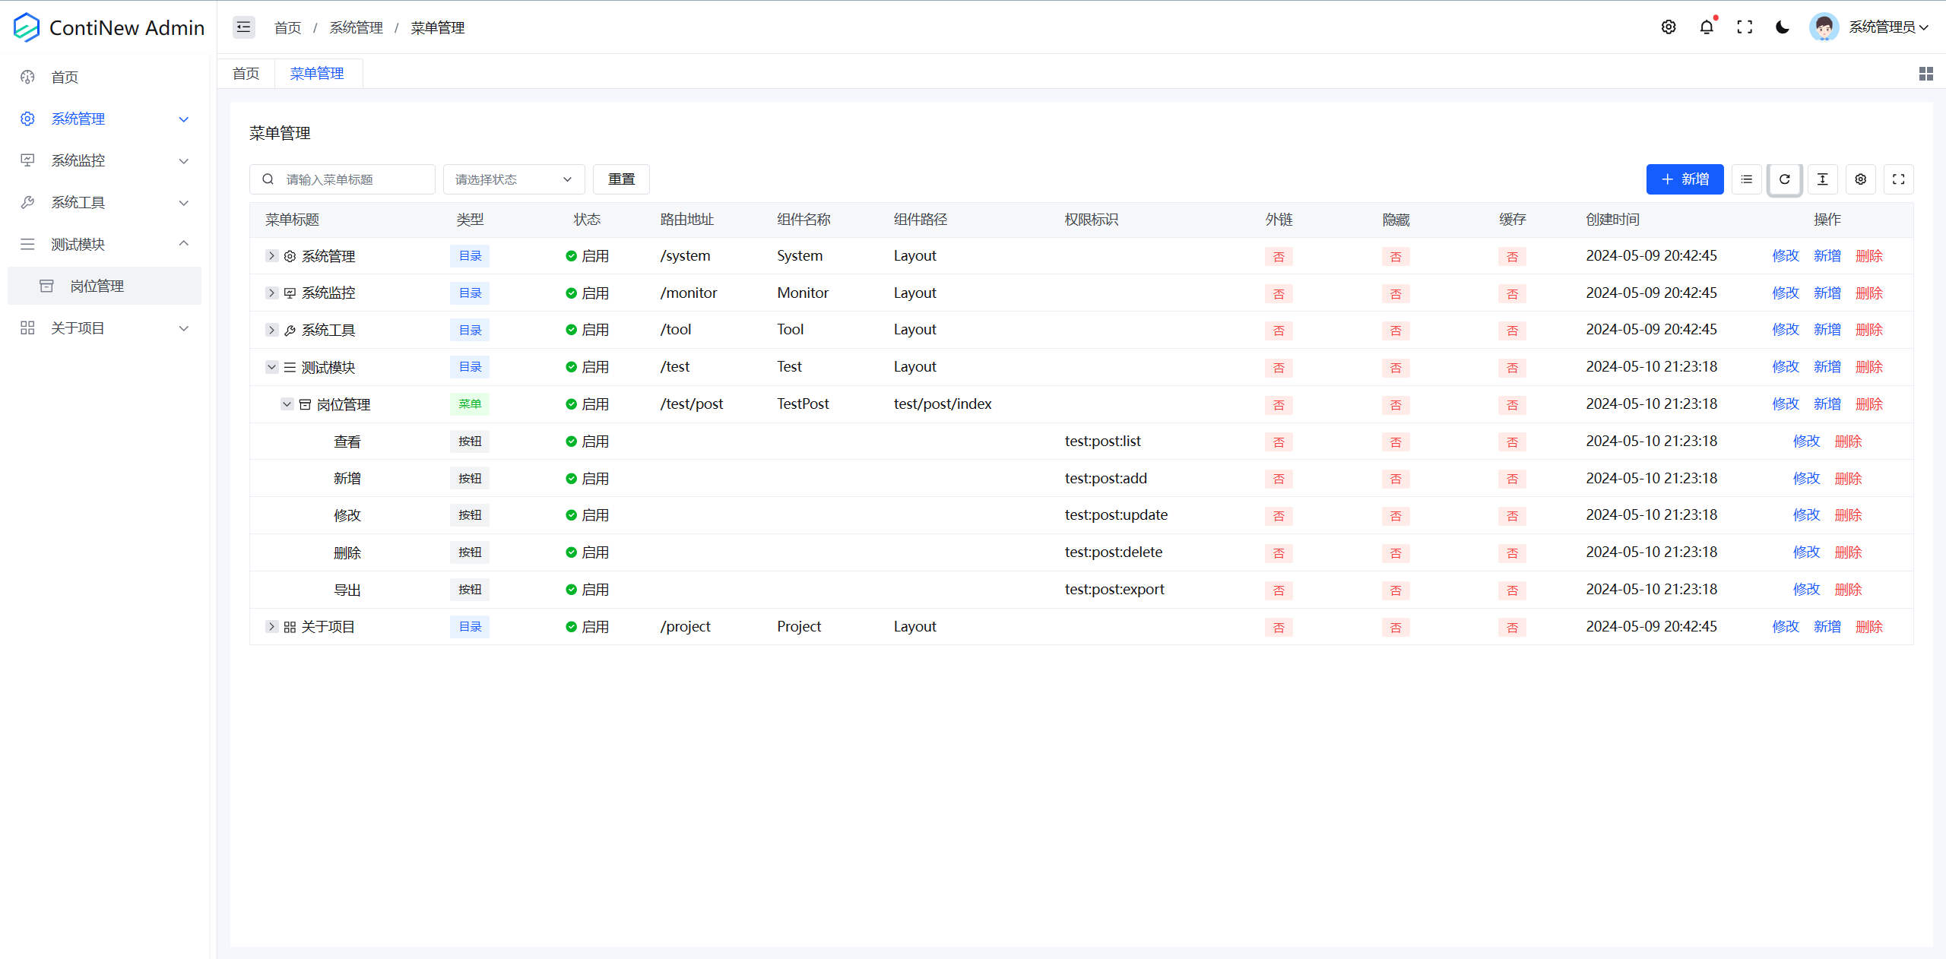Click the 系统工具 wrench icon in sidebar
The width and height of the screenshot is (1946, 959).
[x=27, y=202]
